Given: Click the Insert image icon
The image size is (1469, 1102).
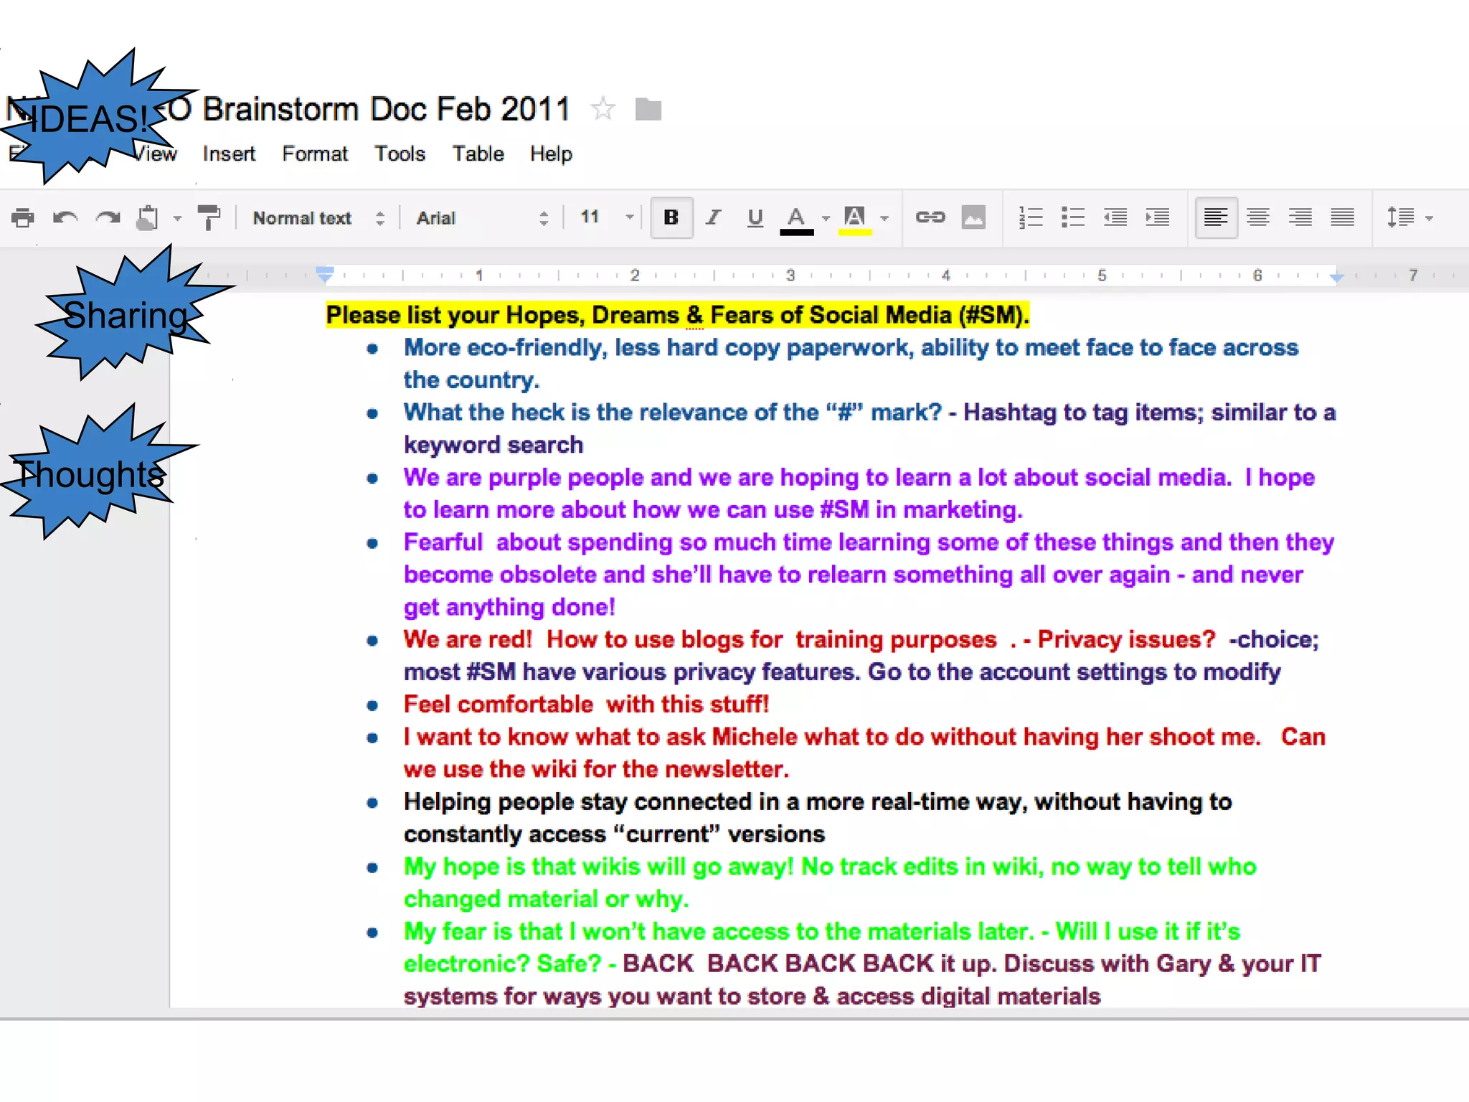Looking at the screenshot, I should click(x=973, y=217).
